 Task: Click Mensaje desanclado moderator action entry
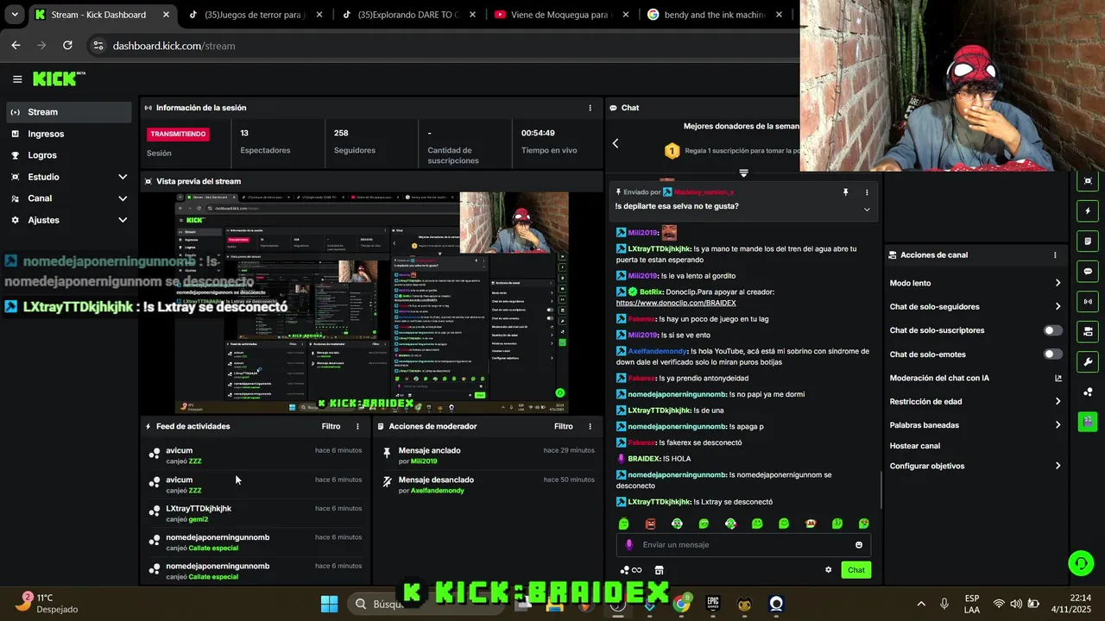pyautogui.click(x=488, y=485)
